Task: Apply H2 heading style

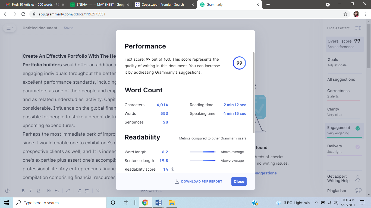Action: coord(57,191)
